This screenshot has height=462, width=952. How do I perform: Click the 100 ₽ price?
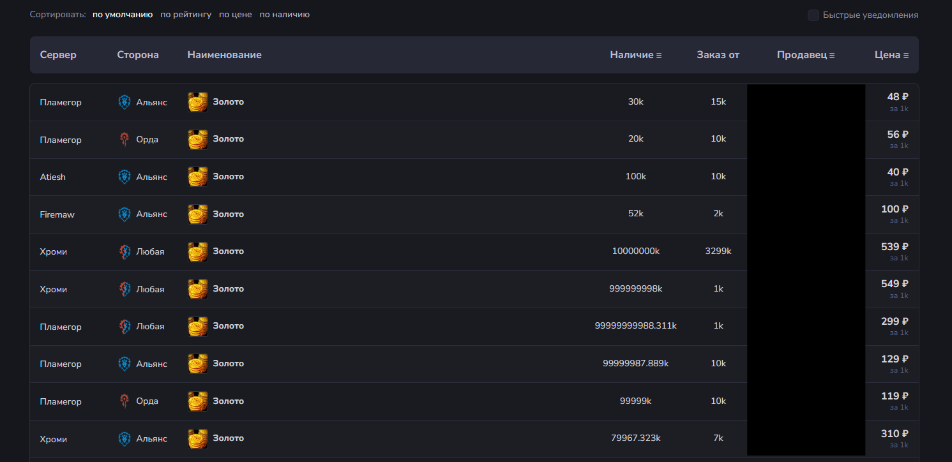click(x=895, y=209)
